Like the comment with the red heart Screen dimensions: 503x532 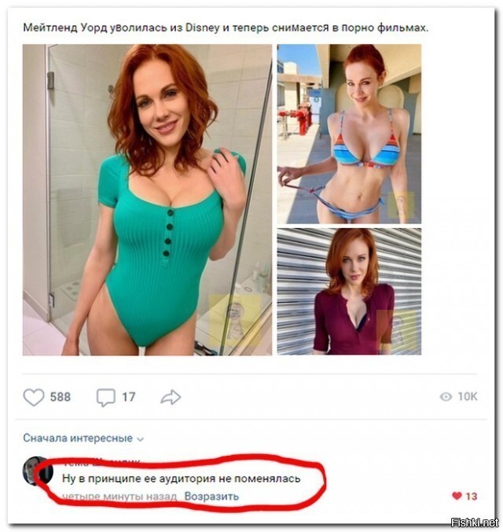coord(457,496)
